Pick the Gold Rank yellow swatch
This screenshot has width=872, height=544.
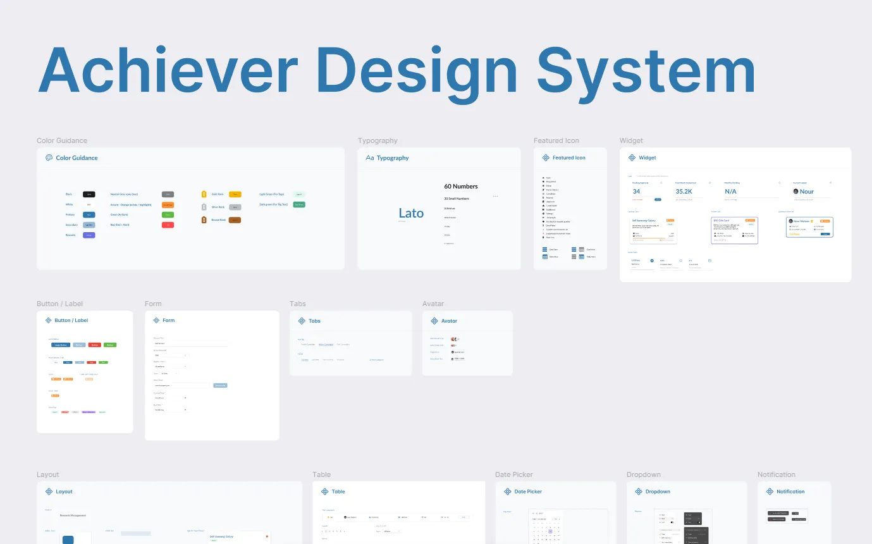point(235,194)
